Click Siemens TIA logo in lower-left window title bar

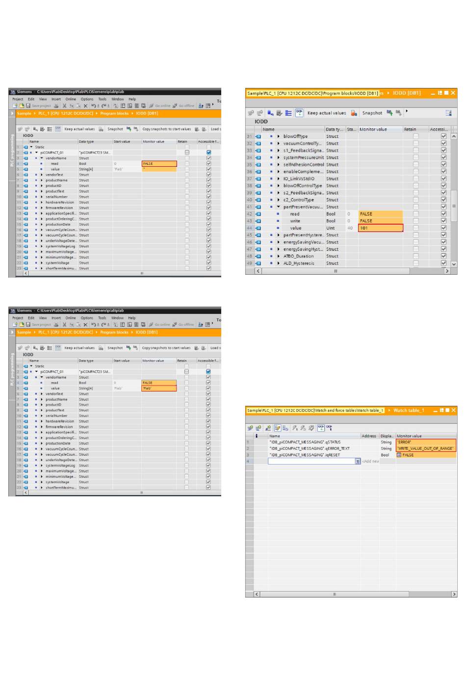click(x=13, y=311)
